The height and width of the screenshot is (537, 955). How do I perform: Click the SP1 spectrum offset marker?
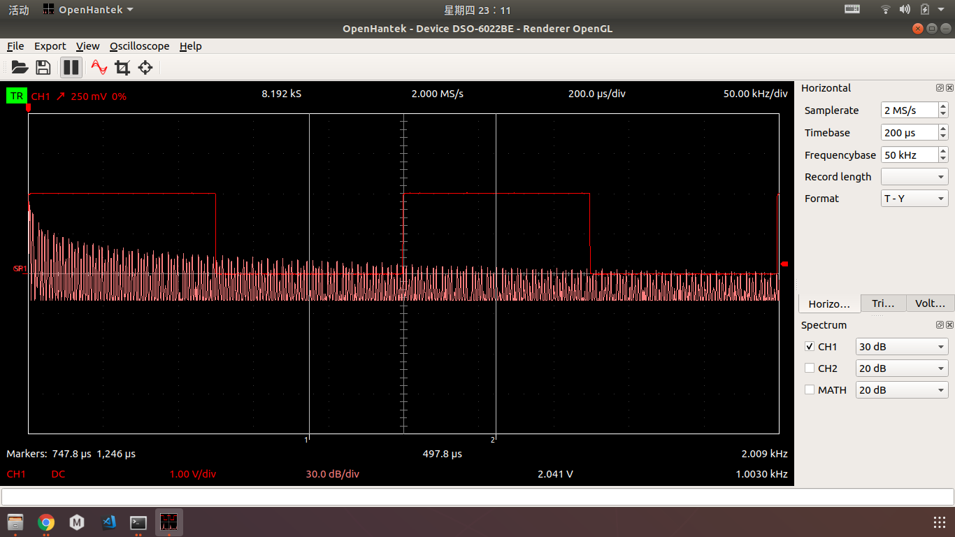pos(20,268)
